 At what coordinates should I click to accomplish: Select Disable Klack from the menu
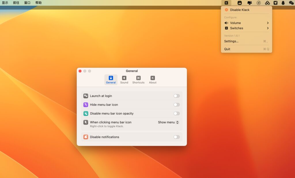239,10
